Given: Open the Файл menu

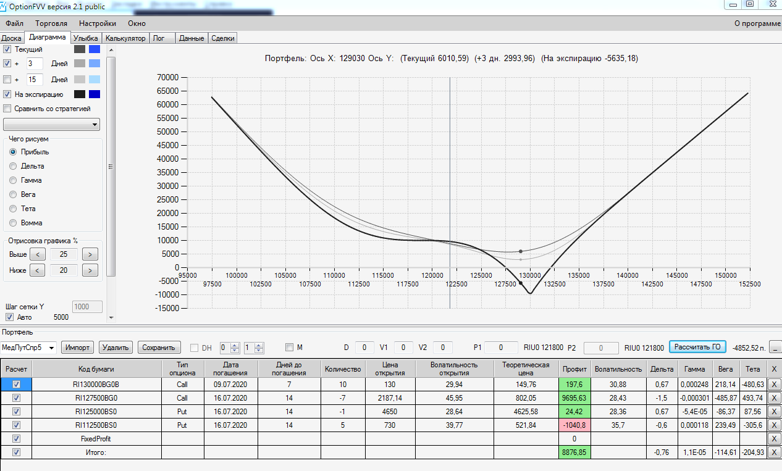Looking at the screenshot, I should click(x=15, y=23).
